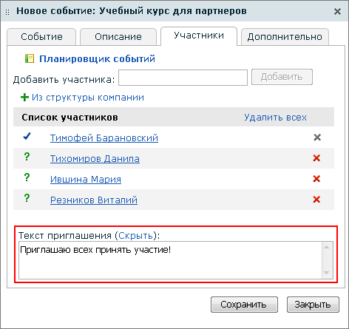Remove Резников Виталий with red X
The image size is (349, 329).
click(x=316, y=200)
